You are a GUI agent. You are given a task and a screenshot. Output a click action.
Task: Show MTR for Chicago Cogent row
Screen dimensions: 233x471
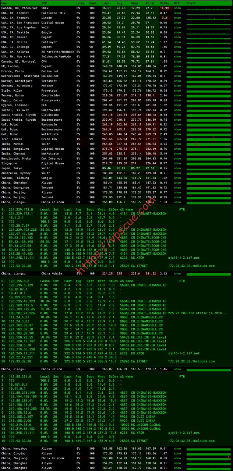tap(177, 47)
